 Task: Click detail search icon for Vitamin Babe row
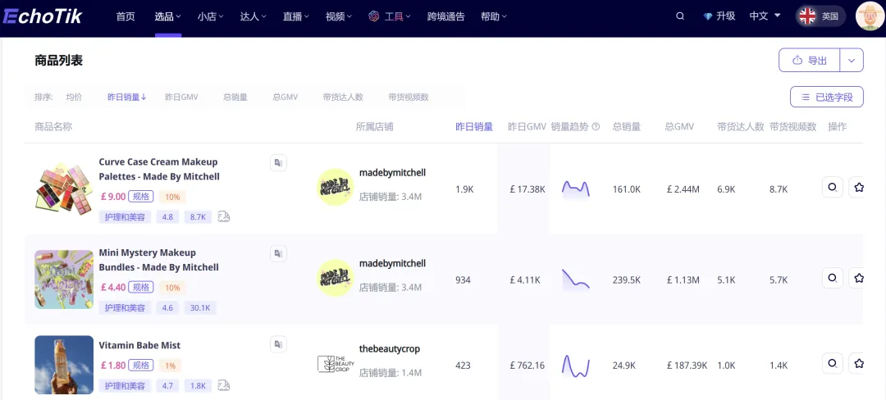pos(833,363)
